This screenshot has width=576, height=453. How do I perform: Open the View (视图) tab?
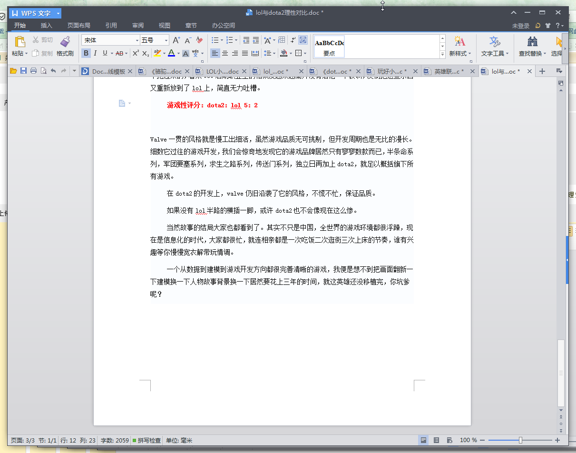click(x=165, y=26)
